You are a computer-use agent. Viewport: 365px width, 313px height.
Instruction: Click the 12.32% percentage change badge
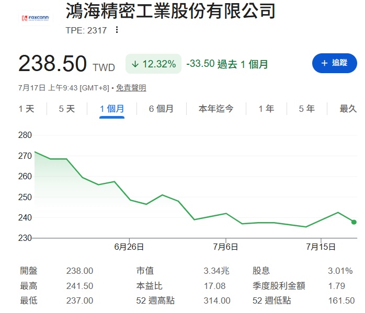153,64
